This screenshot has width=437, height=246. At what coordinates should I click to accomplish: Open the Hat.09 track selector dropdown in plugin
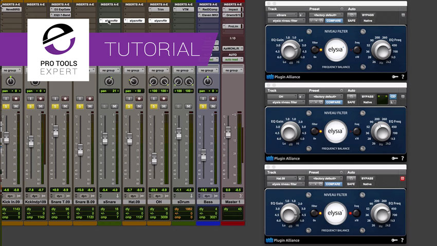(x=282, y=179)
